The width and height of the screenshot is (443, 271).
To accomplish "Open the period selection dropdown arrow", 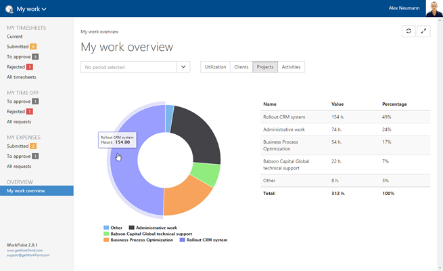I will (x=184, y=67).
